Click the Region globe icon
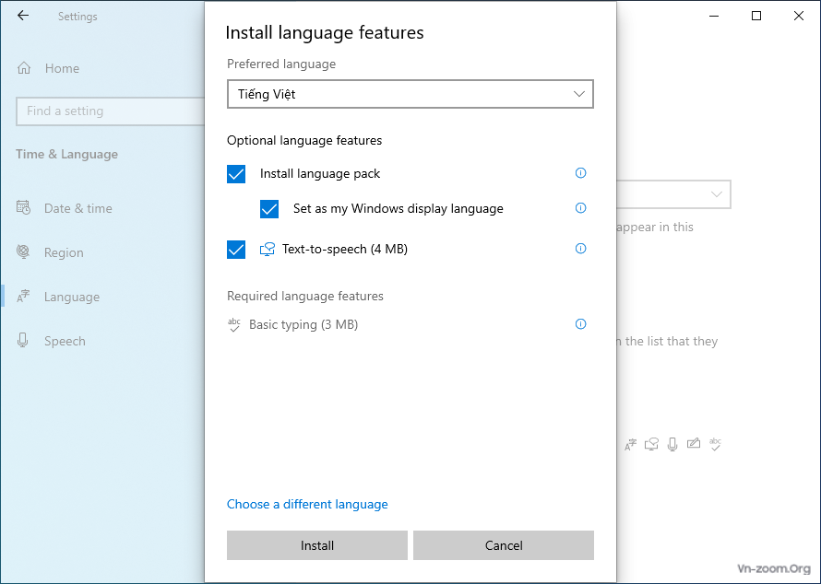Screen dimensions: 821x584 coord(23,251)
